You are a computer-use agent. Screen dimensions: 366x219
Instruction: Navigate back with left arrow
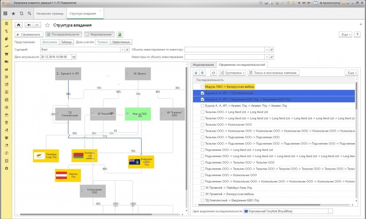(x=29, y=25)
